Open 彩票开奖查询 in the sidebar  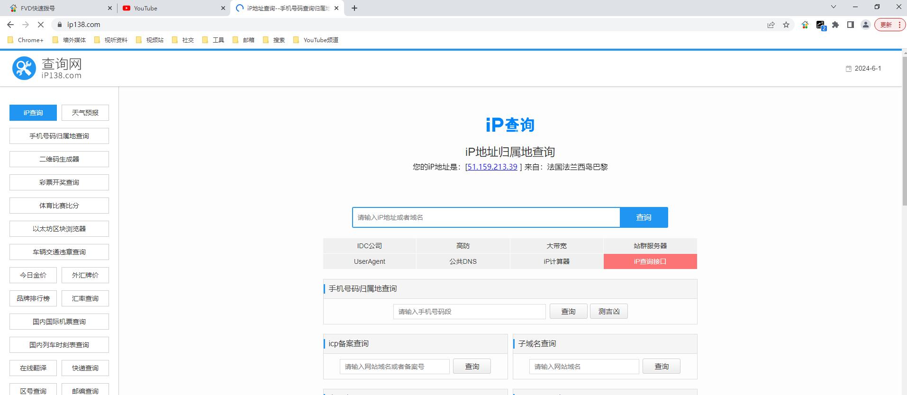click(x=59, y=182)
